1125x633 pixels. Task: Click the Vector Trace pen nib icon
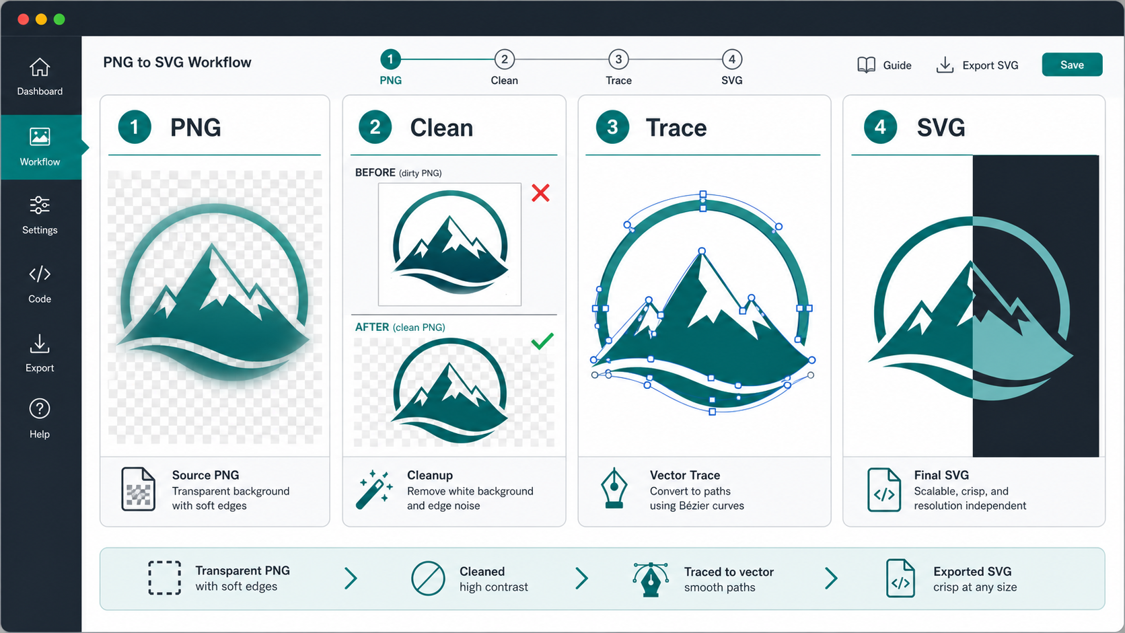(x=614, y=488)
